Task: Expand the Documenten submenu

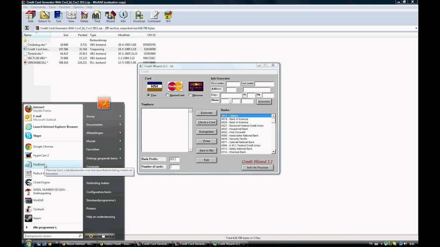Action: (103, 125)
